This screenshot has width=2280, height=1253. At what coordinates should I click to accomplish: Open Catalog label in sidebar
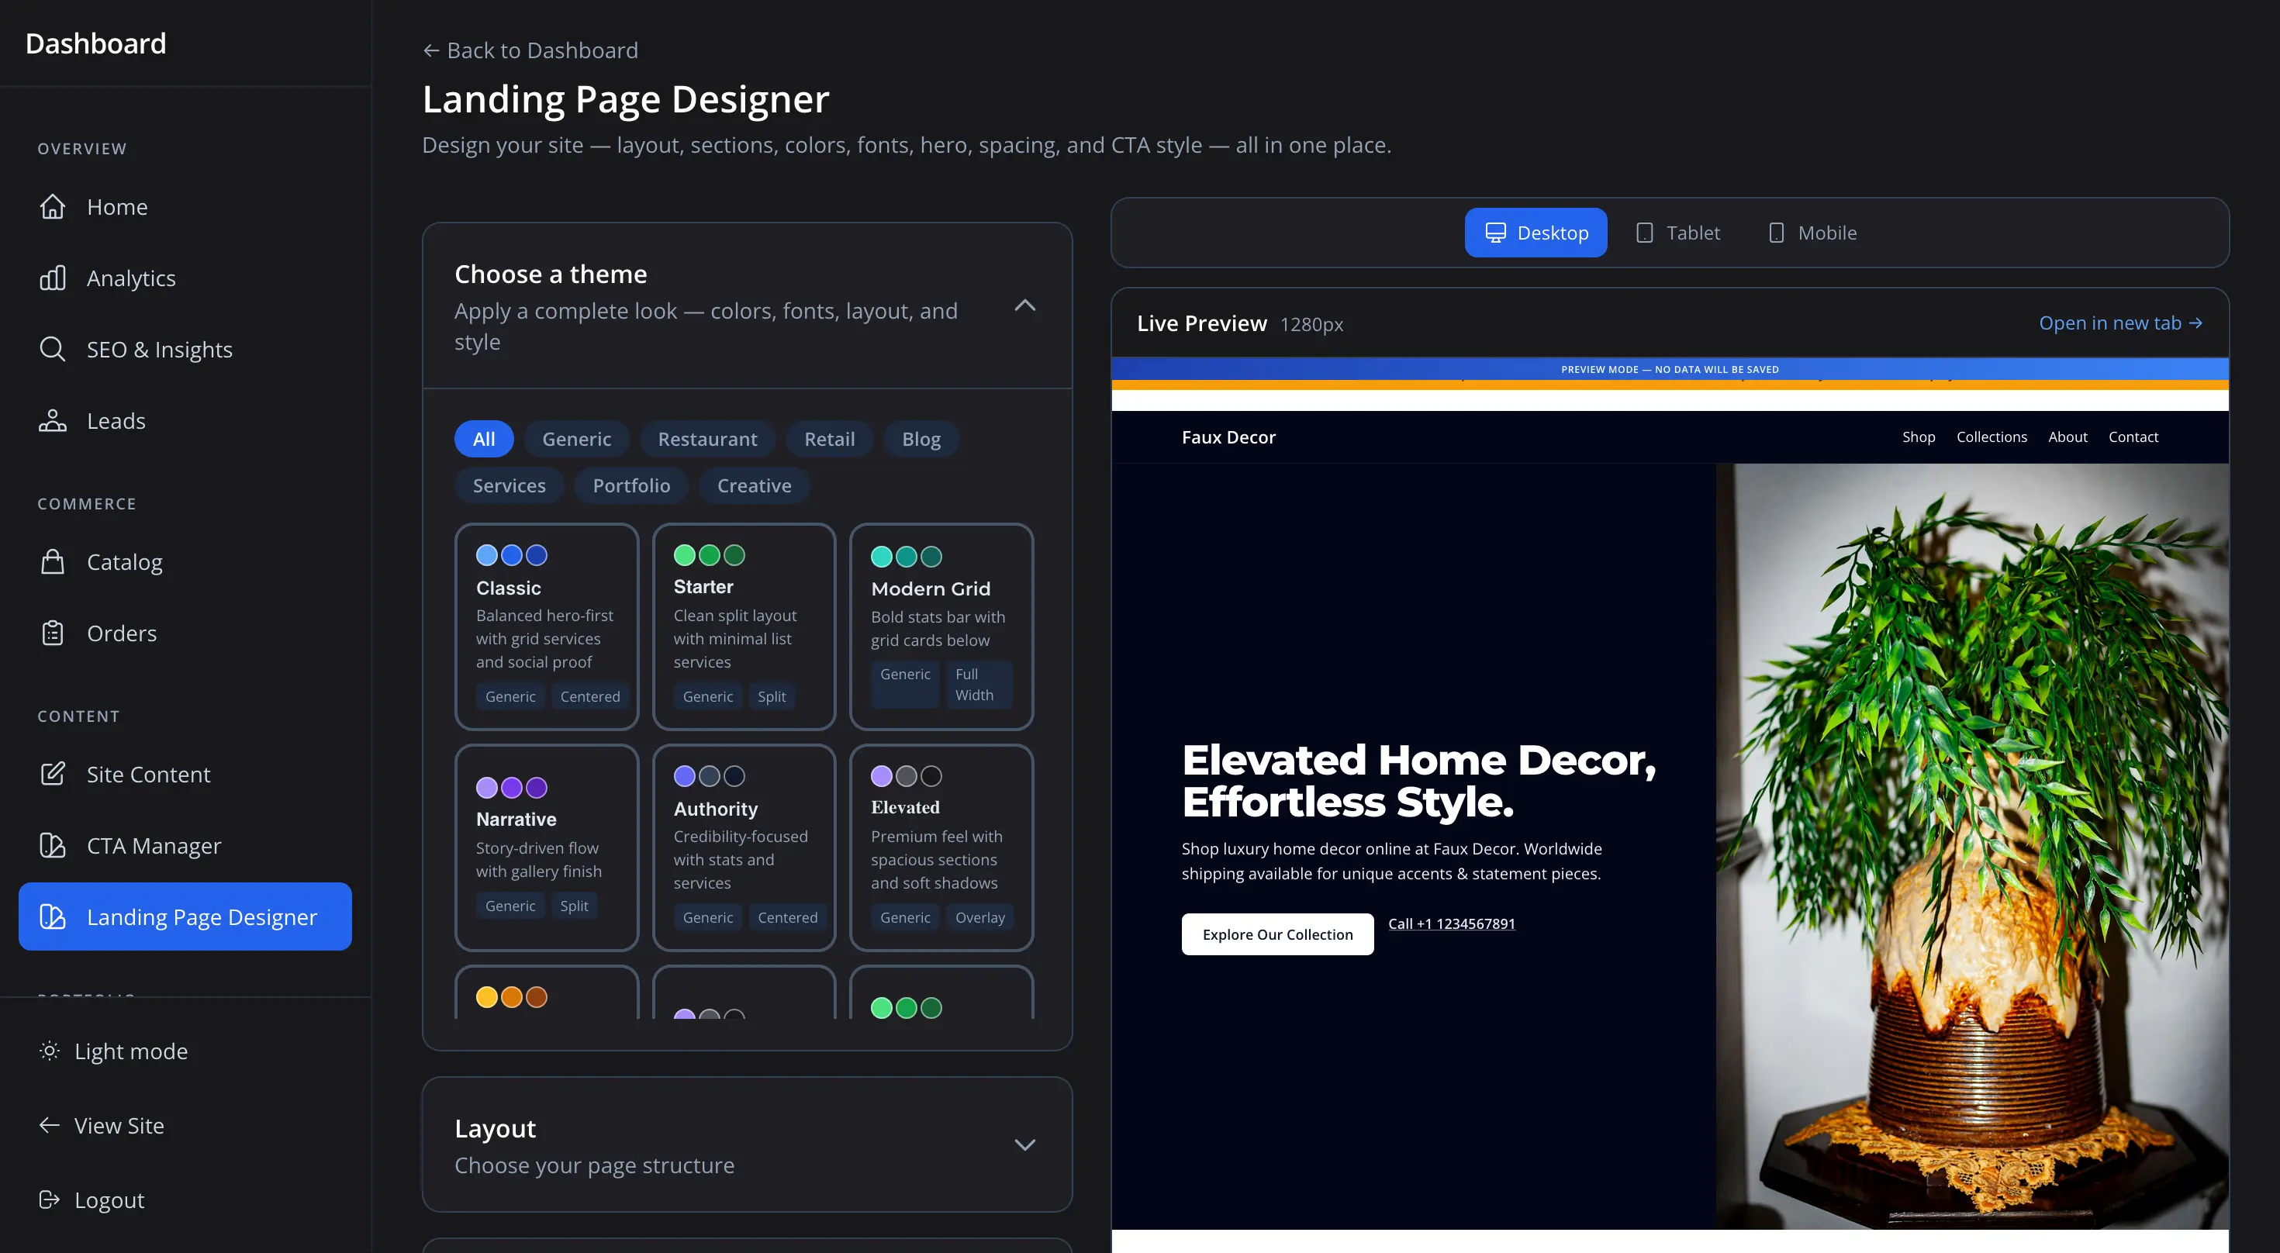click(x=125, y=562)
